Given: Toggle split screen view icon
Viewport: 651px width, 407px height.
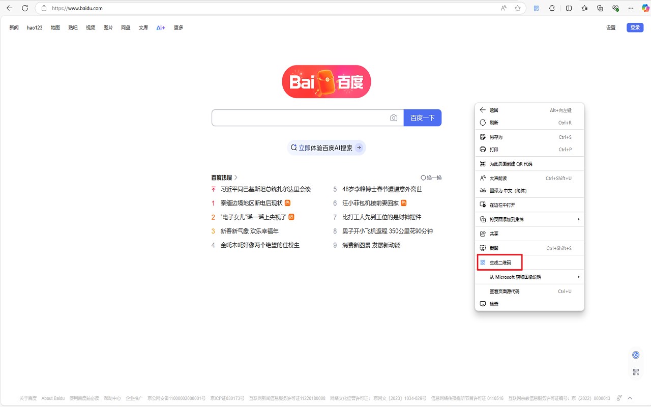Looking at the screenshot, I should pos(569,8).
